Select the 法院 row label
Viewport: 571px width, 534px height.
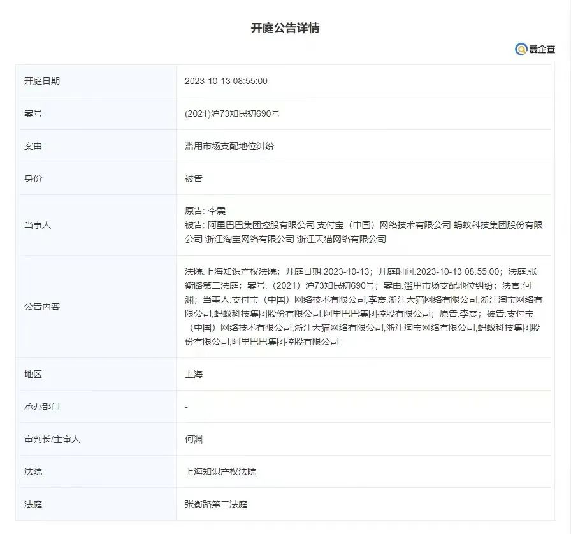33,472
